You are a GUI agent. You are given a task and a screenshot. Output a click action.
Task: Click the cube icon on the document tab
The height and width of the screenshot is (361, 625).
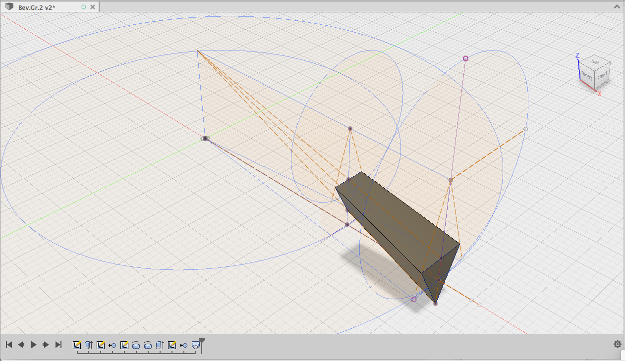tap(9, 7)
